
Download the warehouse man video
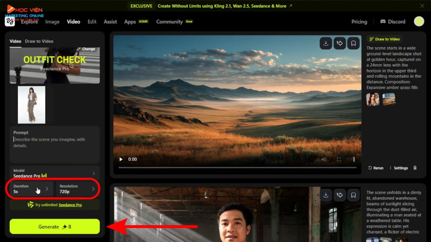coord(325,195)
